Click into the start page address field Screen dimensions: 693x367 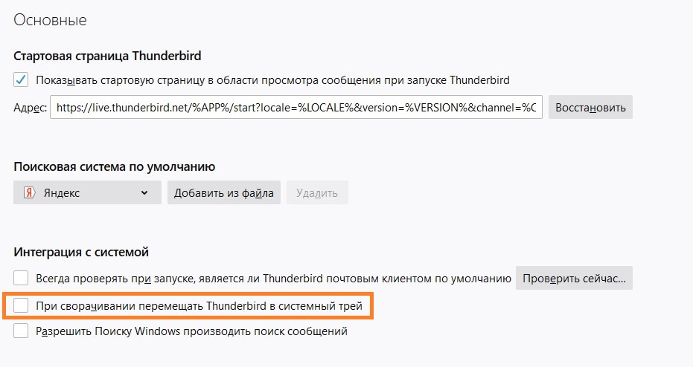(296, 108)
